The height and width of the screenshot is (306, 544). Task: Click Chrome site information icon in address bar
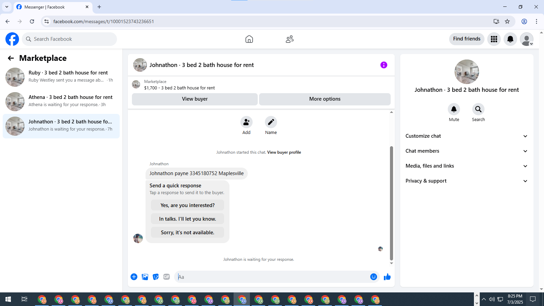(47, 21)
